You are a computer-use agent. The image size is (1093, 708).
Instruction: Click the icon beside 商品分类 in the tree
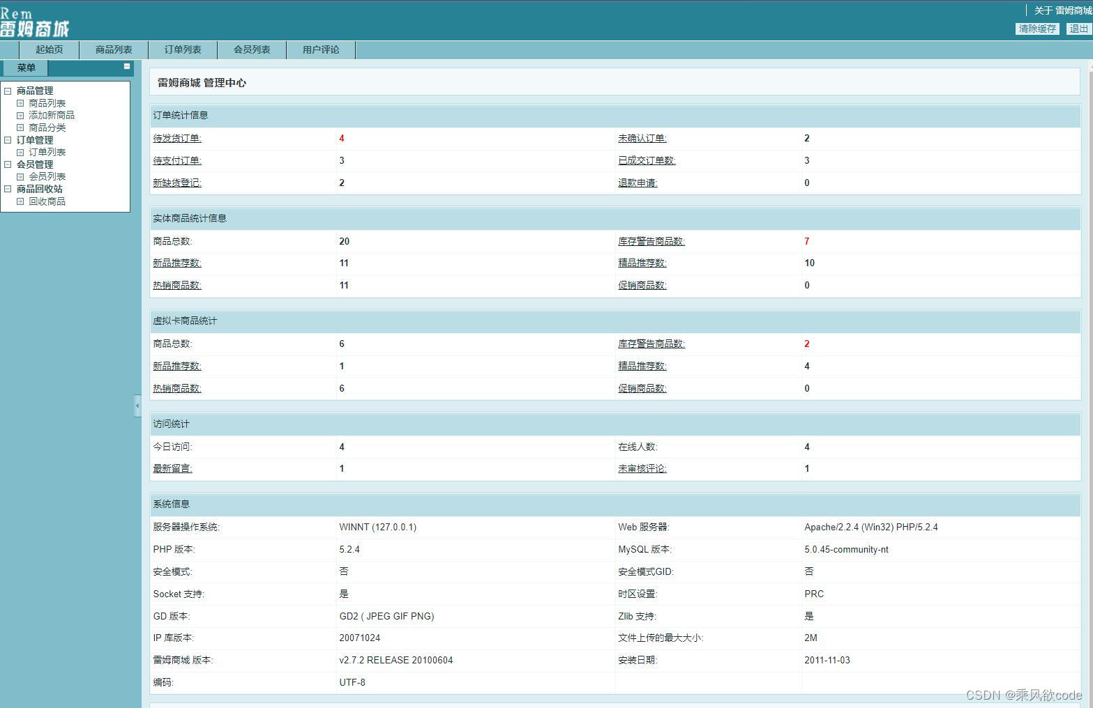20,128
